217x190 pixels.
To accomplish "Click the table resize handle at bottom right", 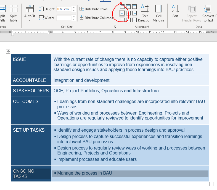I will 211,184.
